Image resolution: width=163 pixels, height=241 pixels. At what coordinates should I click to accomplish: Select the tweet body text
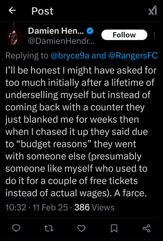pos(81,132)
